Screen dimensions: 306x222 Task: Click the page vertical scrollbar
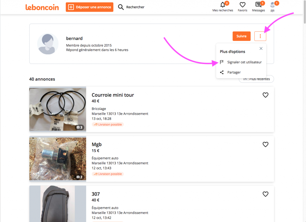(305, 12)
